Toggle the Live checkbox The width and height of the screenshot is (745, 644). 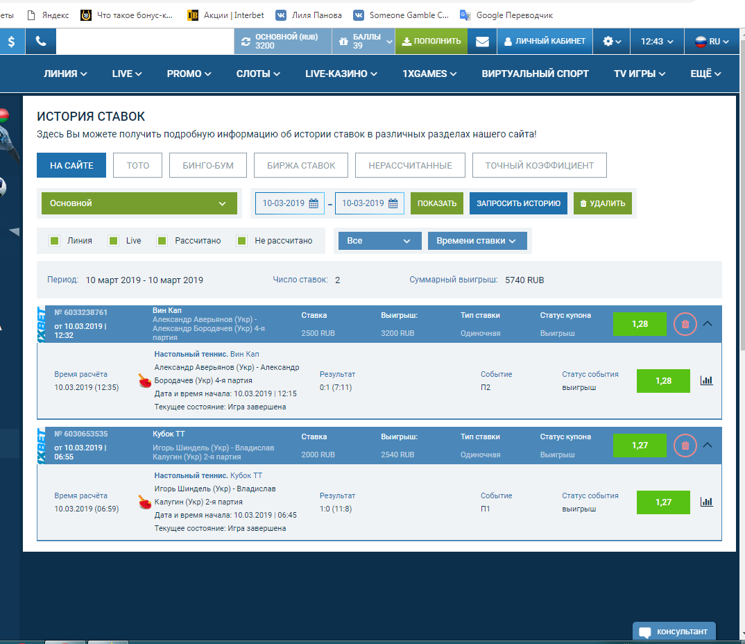pyautogui.click(x=114, y=241)
